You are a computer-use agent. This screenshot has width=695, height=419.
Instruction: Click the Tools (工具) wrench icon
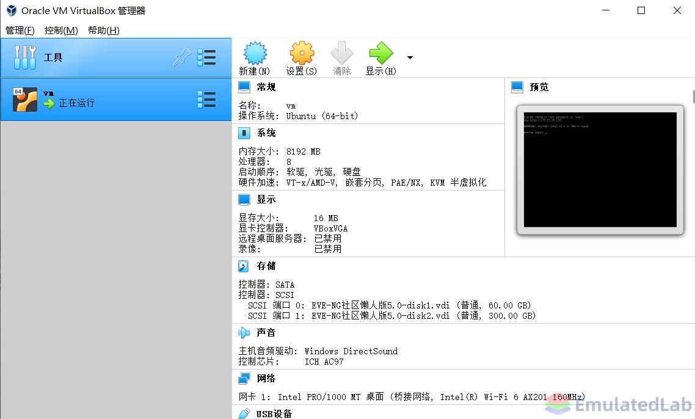[25, 57]
